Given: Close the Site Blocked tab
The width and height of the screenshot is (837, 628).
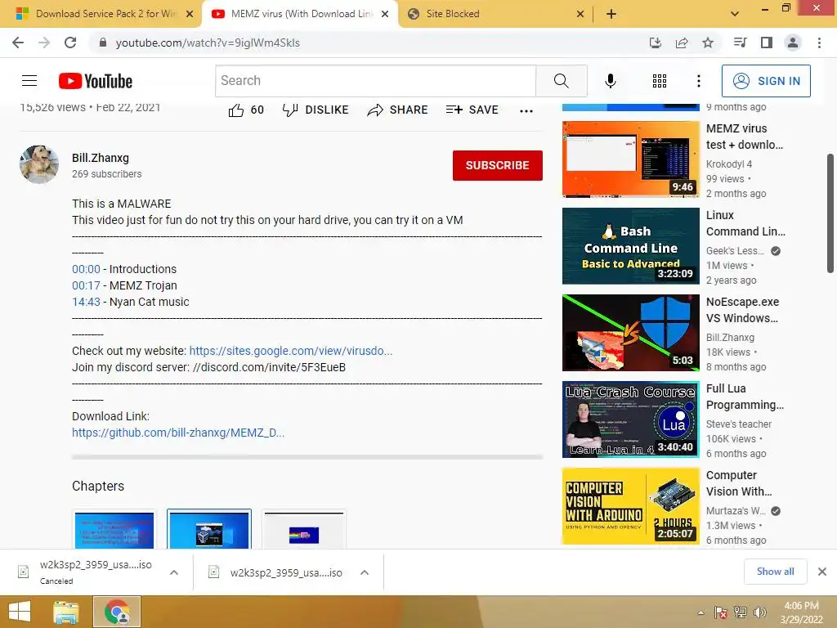Looking at the screenshot, I should coord(580,14).
